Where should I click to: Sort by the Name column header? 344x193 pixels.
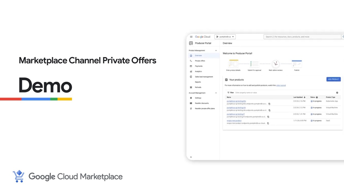(229, 97)
